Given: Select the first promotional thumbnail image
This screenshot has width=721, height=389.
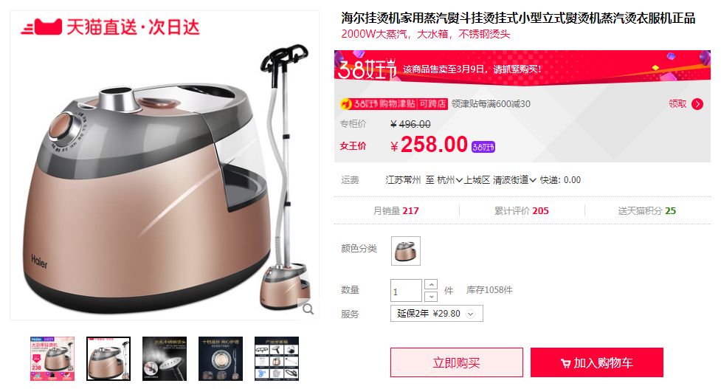Looking at the screenshot, I should pyautogui.click(x=52, y=359).
